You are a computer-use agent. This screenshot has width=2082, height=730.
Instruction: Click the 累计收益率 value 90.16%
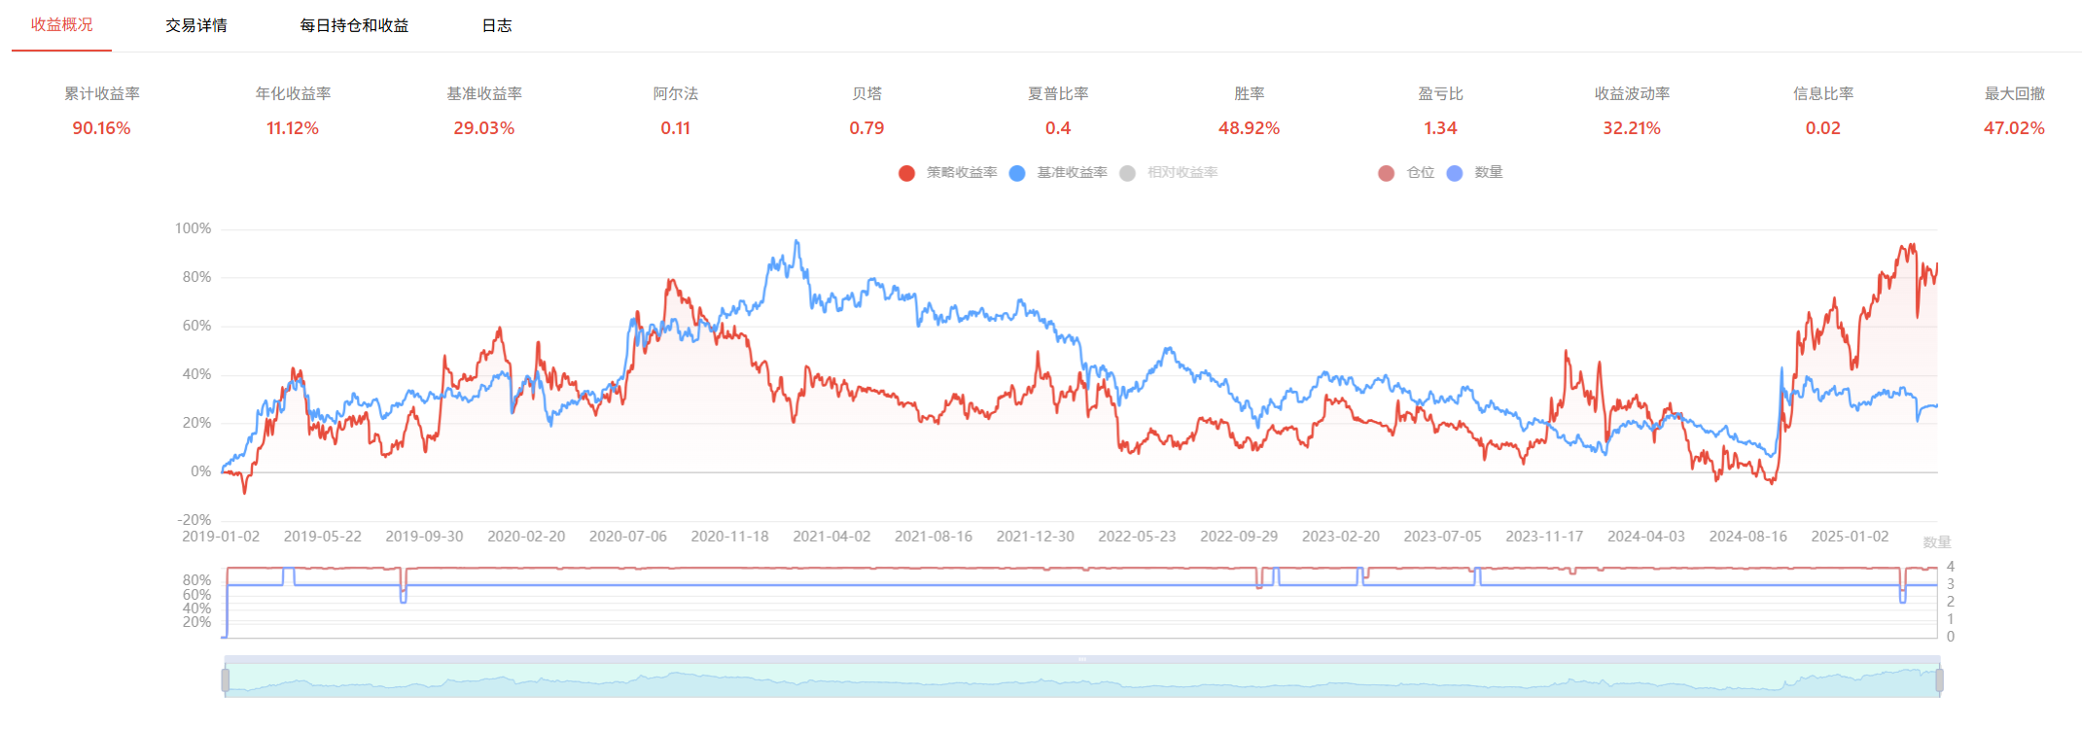tap(101, 128)
